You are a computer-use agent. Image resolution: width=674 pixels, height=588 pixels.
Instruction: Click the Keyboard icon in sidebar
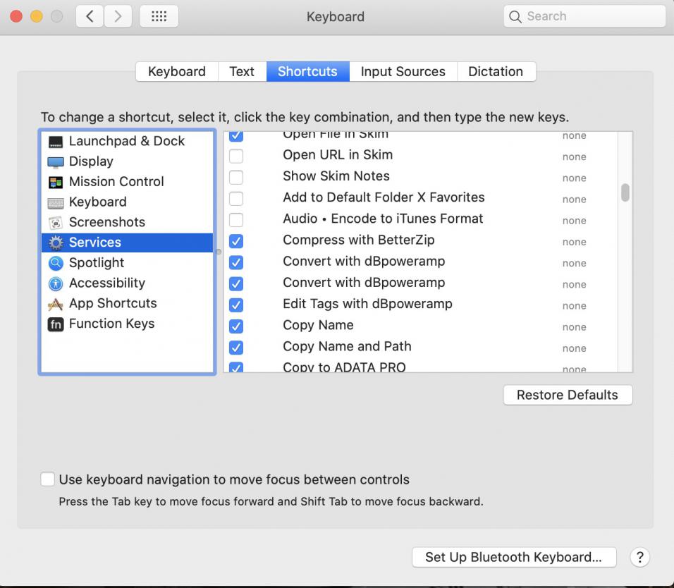(x=56, y=202)
